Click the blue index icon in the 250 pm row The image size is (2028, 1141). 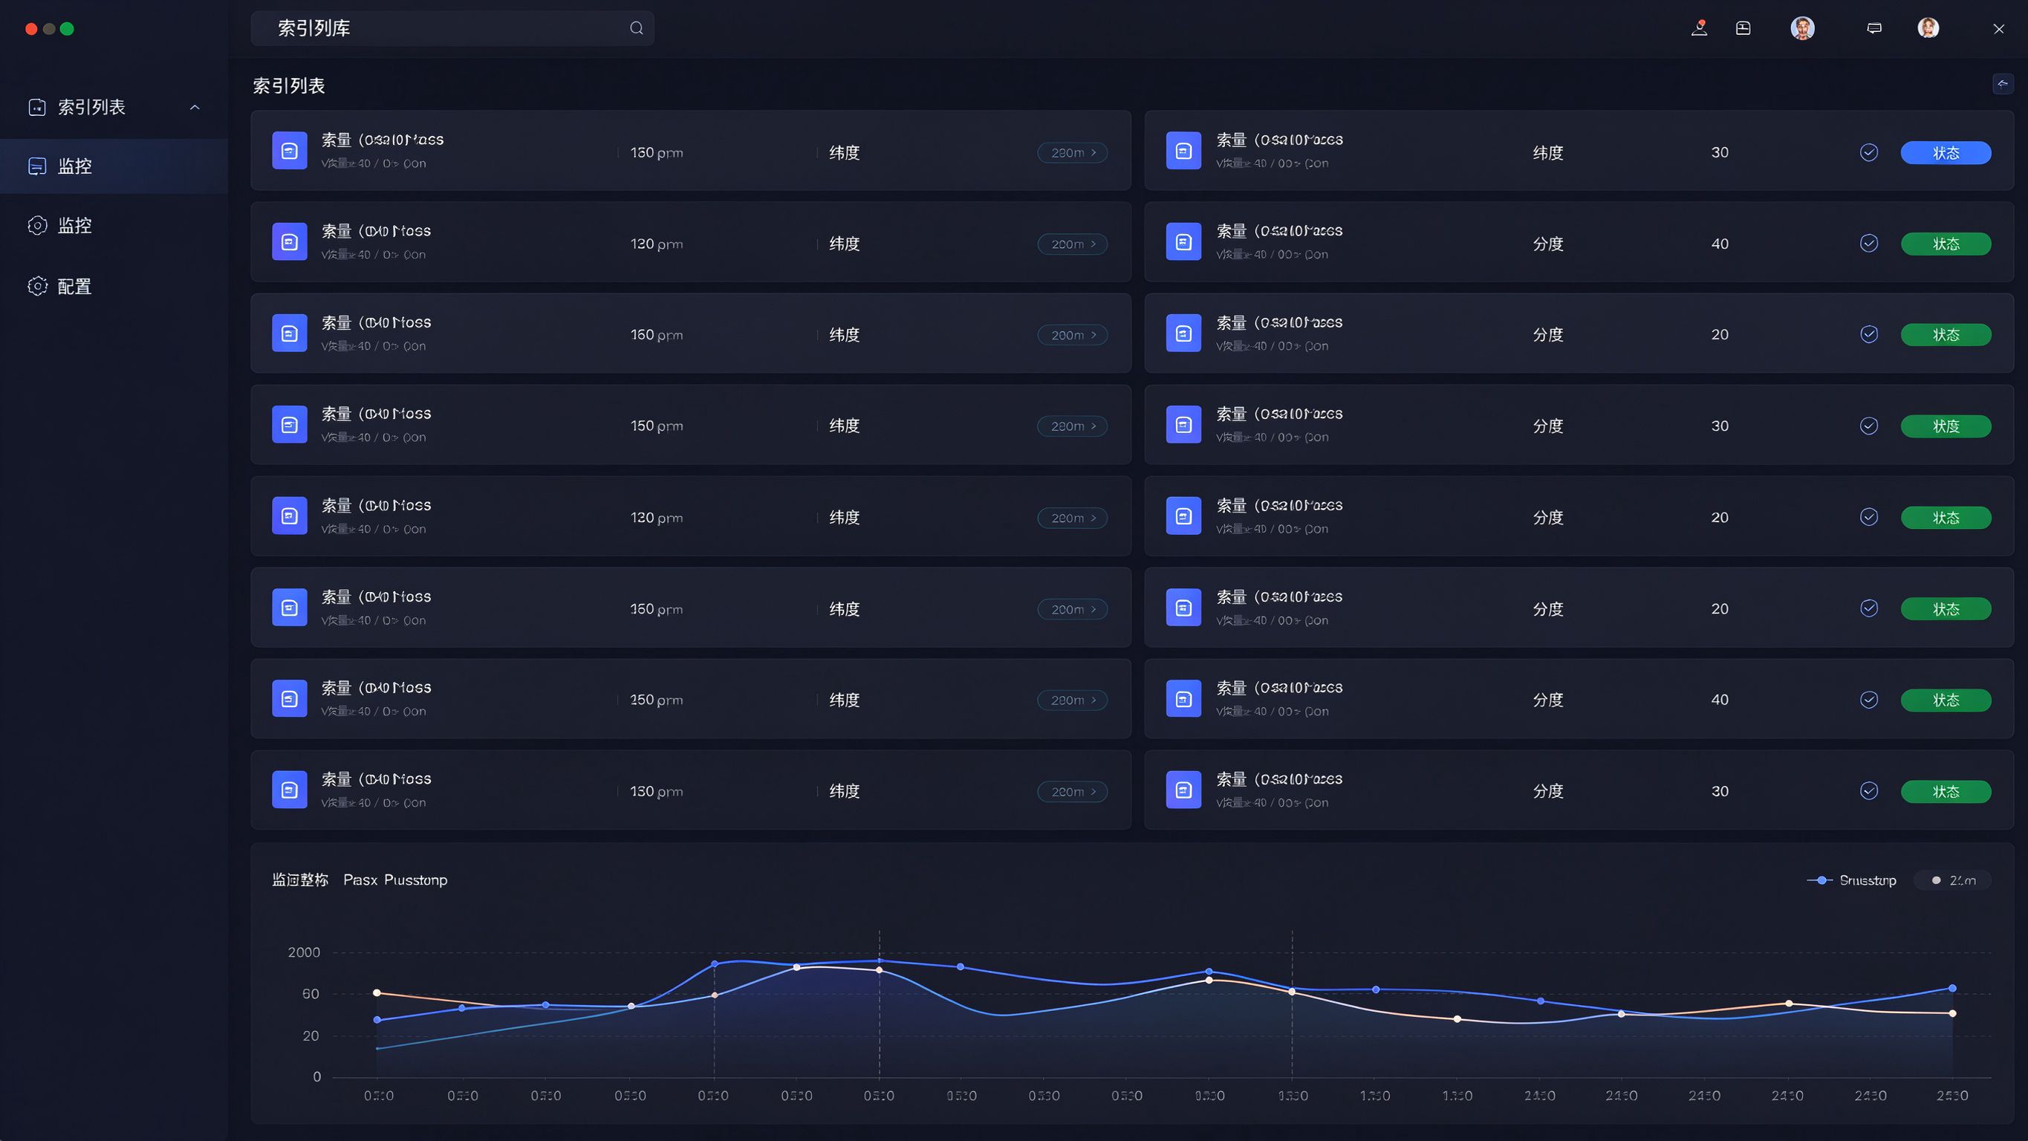[290, 698]
